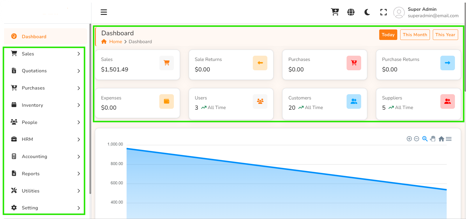Click the Suppliers All Time label
Viewport: 466px width, 219px height.
pyautogui.click(x=404, y=107)
